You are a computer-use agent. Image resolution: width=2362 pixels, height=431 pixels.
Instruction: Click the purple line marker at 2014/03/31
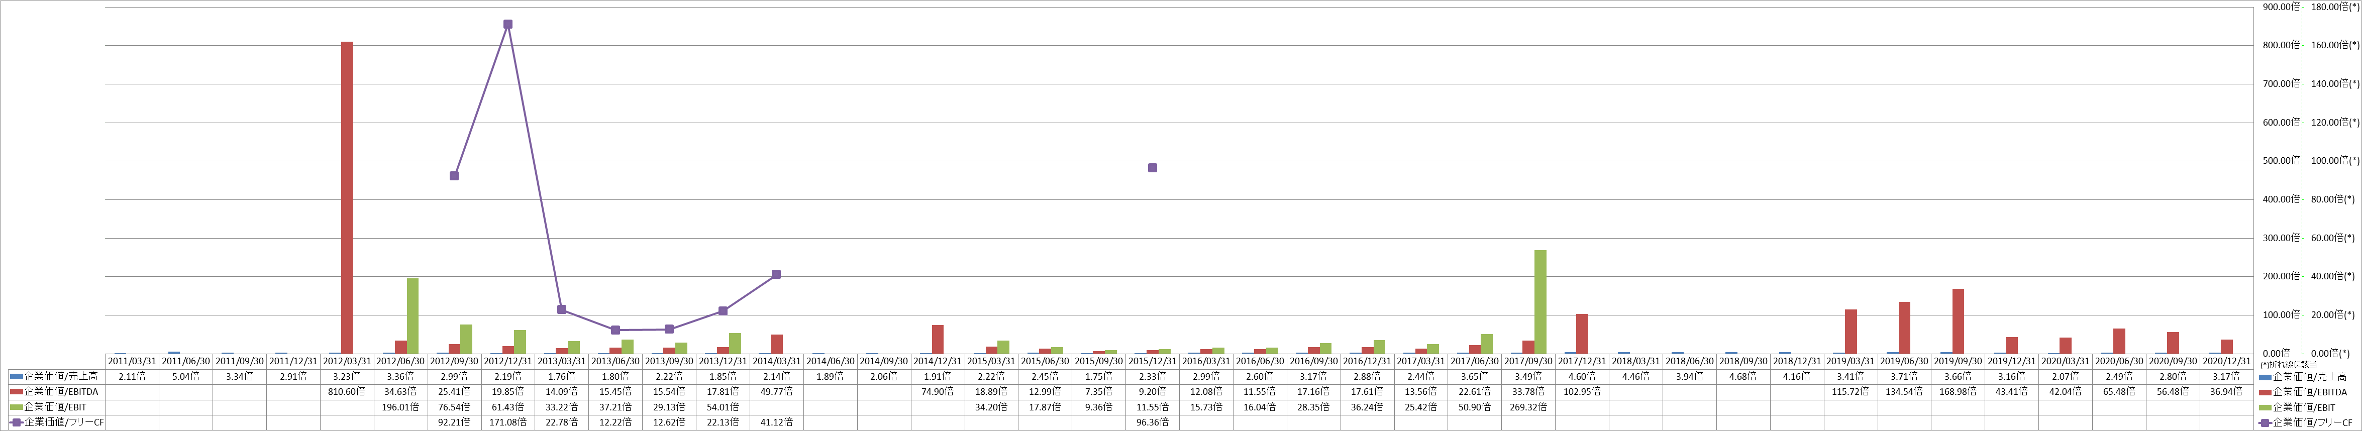(x=777, y=274)
